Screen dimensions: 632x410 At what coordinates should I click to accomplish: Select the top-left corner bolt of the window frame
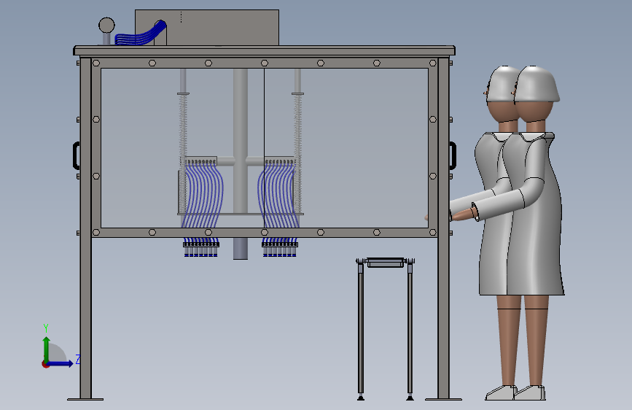pos(96,63)
